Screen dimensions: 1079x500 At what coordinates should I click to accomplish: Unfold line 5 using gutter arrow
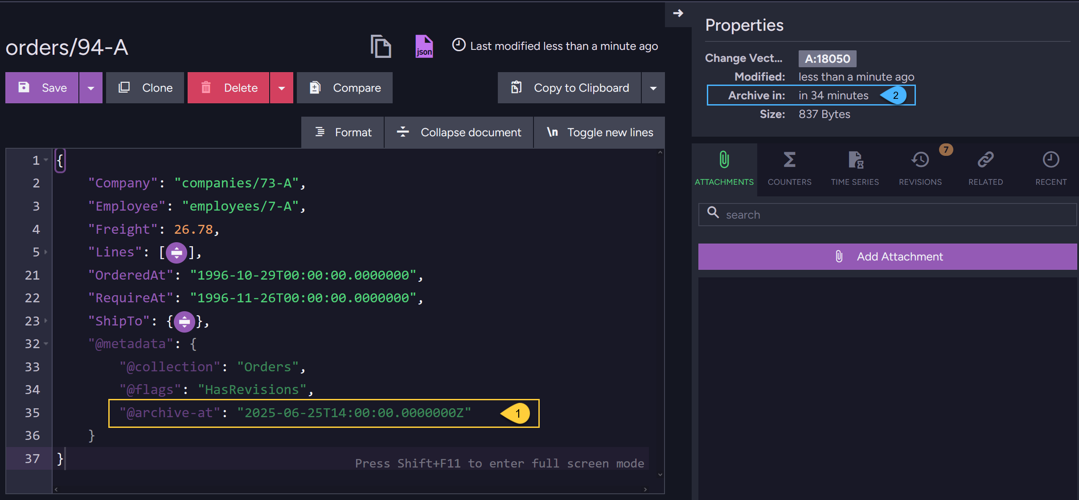[x=46, y=252]
